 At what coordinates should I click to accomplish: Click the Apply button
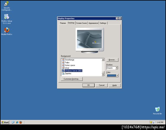115,85
